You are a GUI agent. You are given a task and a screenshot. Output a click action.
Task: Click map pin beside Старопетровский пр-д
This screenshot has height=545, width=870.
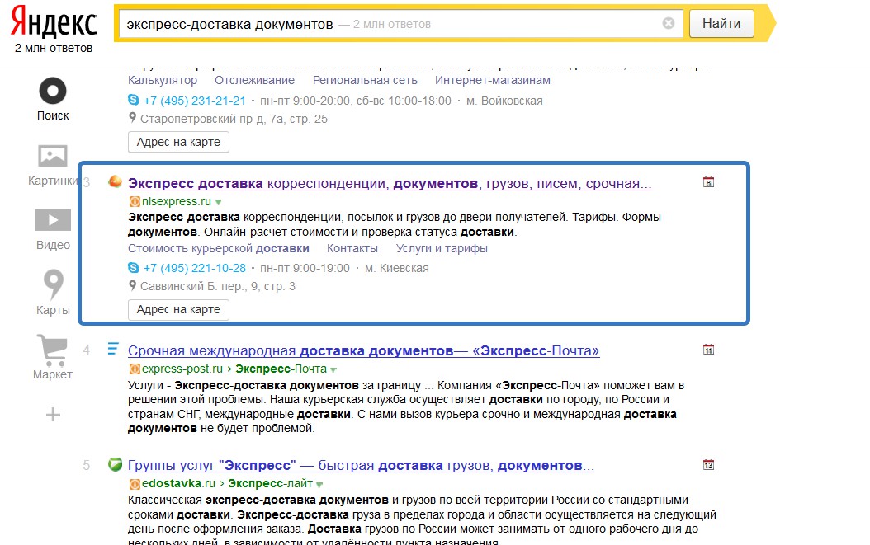[x=132, y=118]
